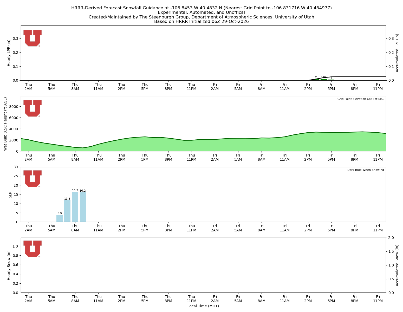Select the SLR bar labeled 3.9
Viewport: 403px width, 312px height.
tap(60, 218)
